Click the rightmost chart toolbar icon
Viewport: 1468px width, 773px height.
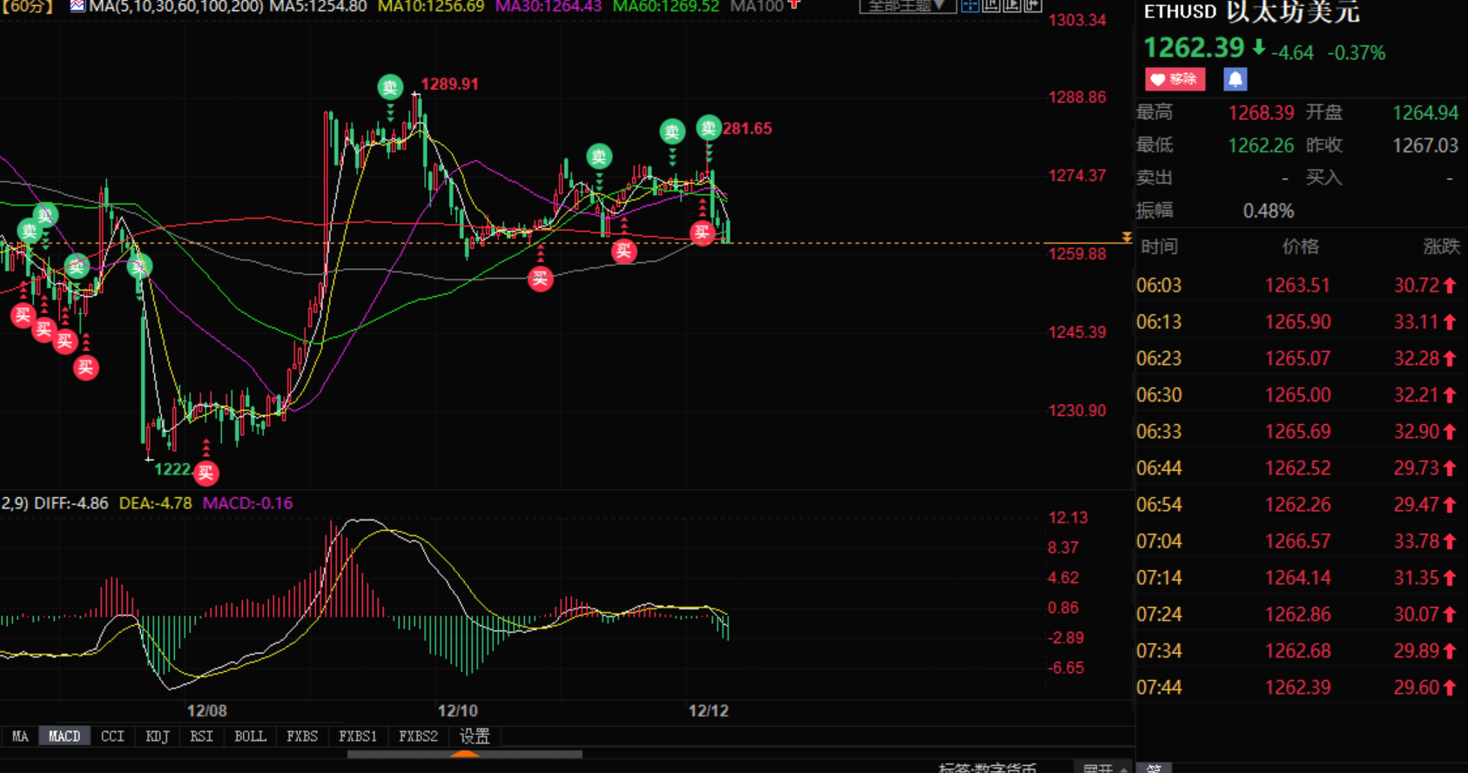click(1033, 6)
